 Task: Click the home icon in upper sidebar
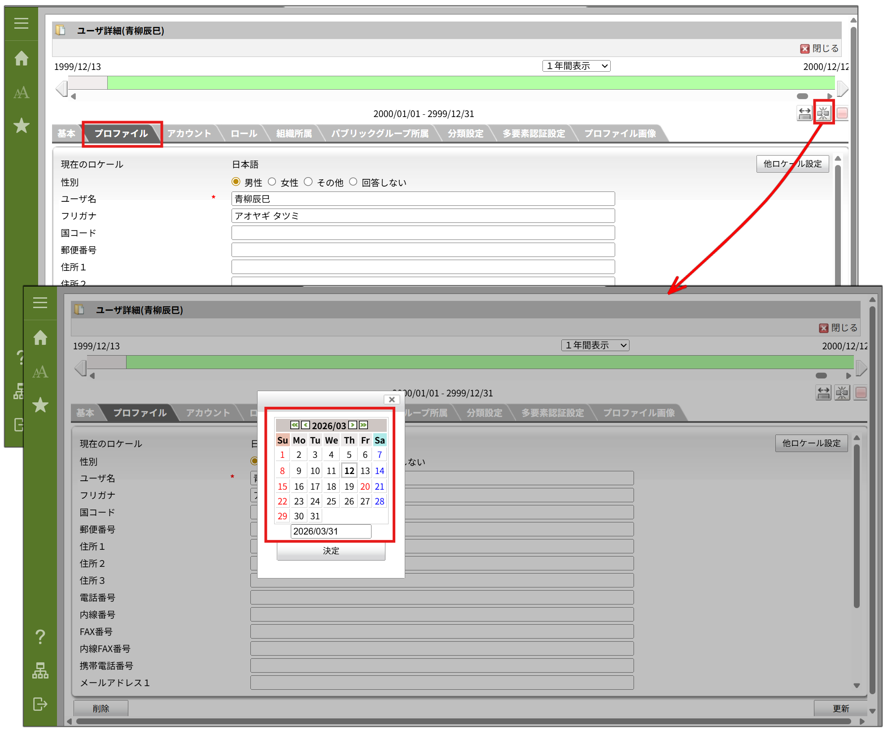[21, 58]
